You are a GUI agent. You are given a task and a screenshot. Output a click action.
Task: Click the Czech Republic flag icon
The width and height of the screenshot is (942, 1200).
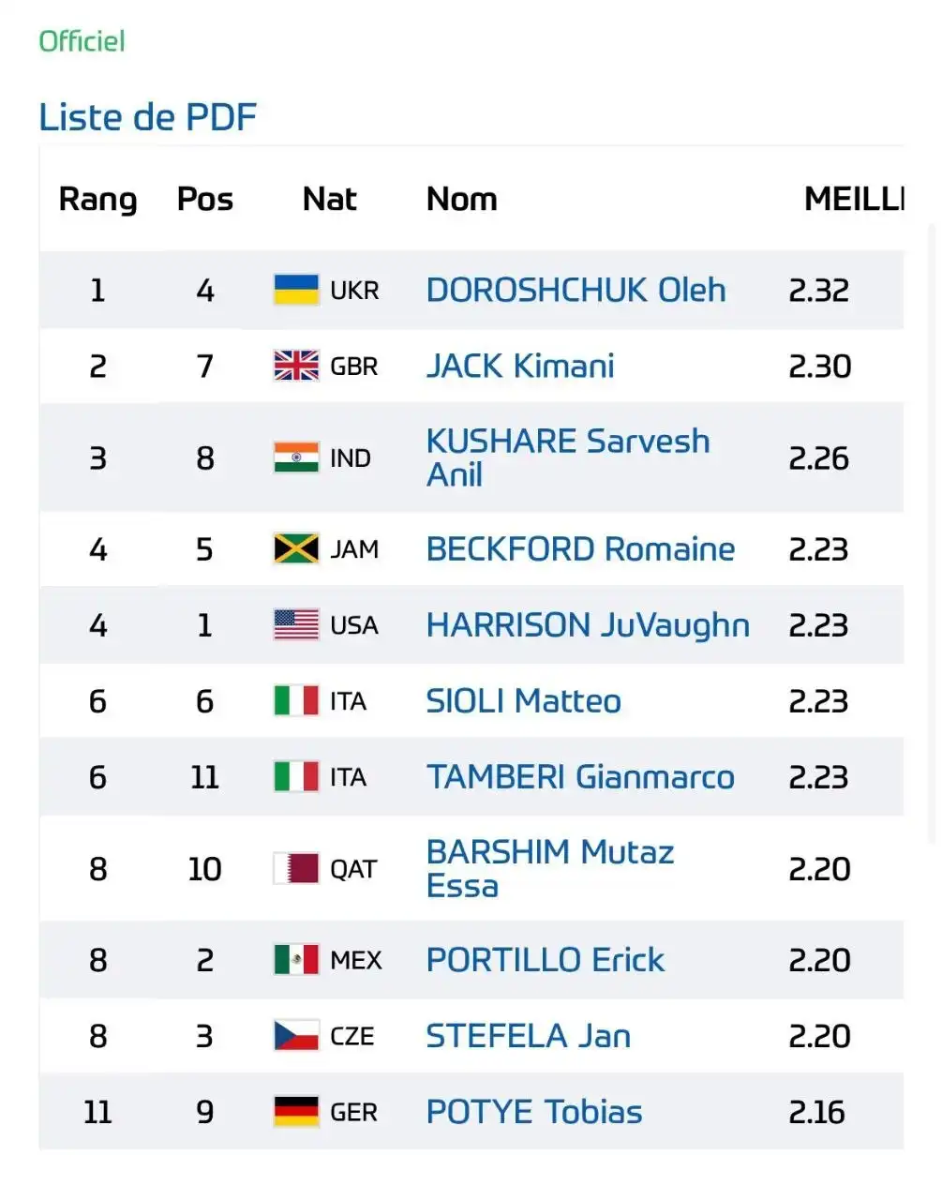click(296, 1035)
